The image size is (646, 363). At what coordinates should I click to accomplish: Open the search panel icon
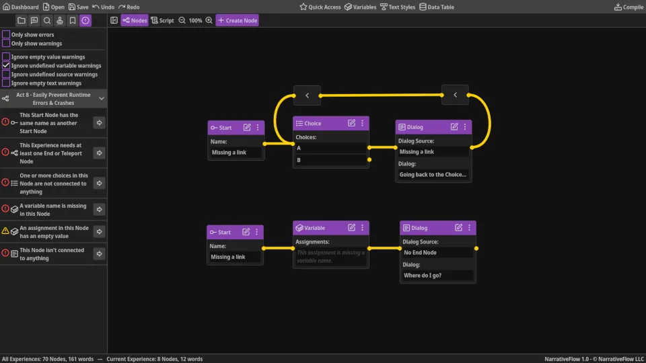tap(47, 21)
